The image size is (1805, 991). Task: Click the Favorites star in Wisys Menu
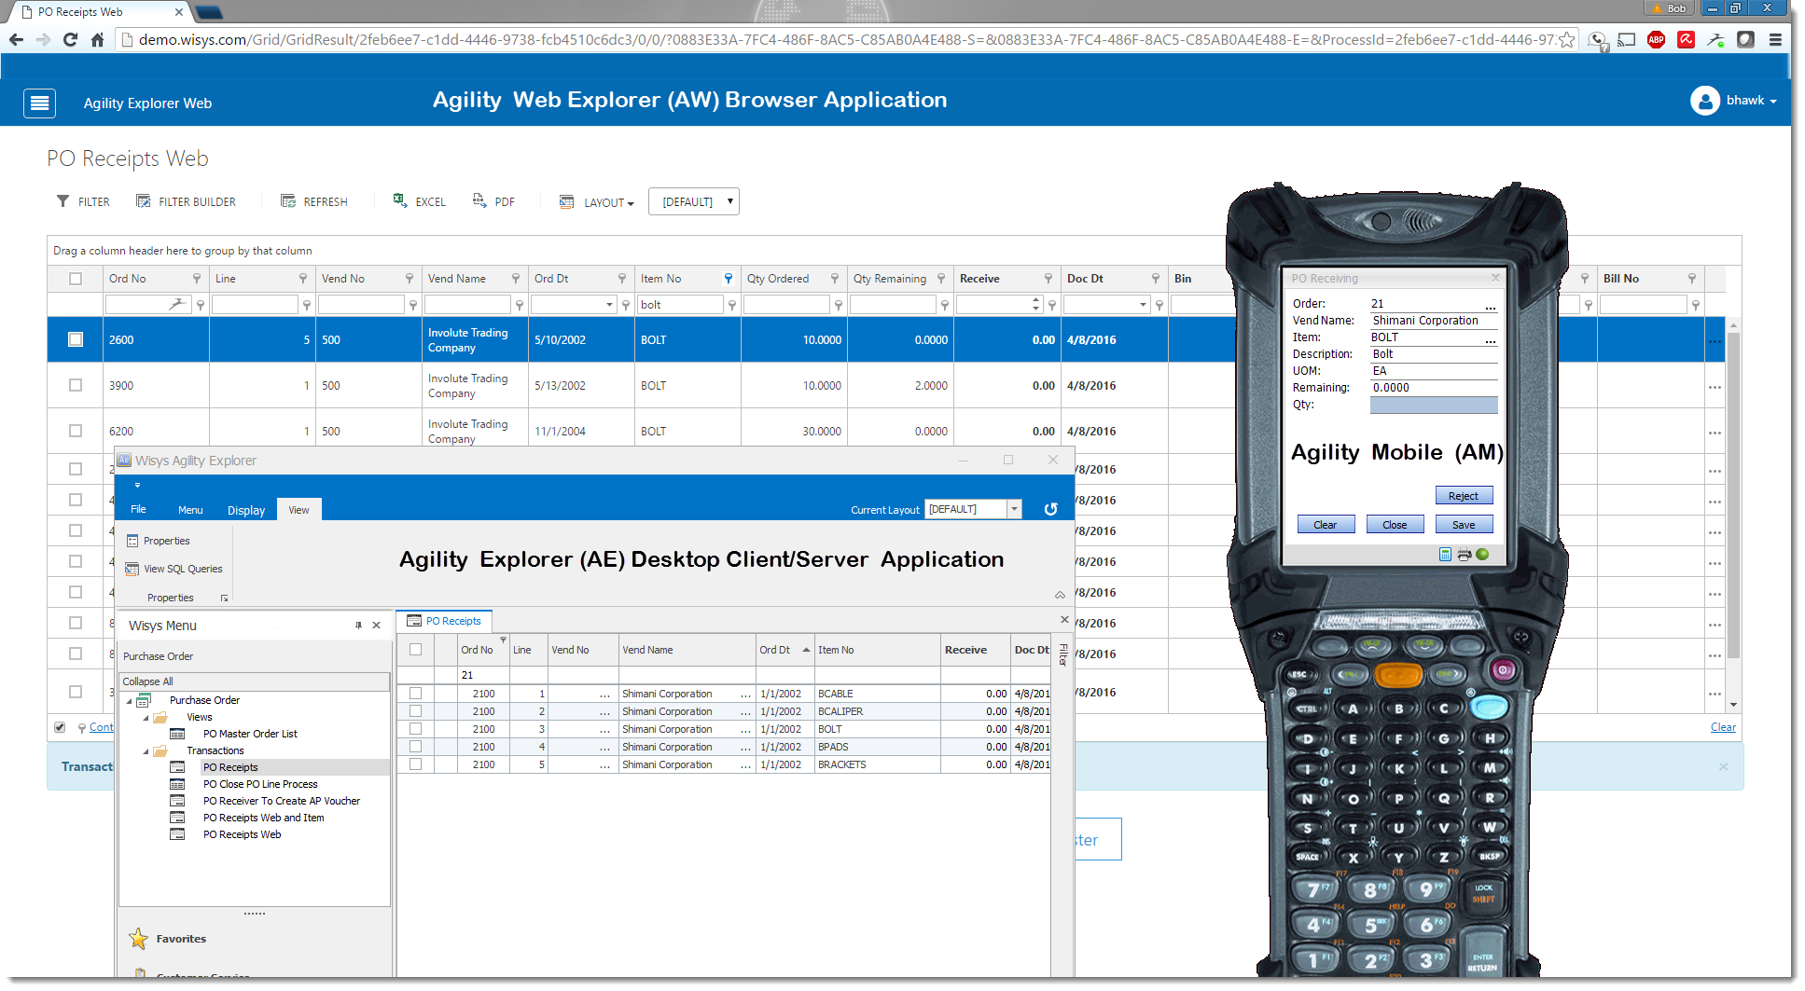pyautogui.click(x=138, y=939)
